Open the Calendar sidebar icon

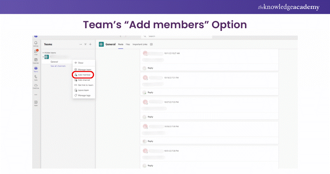tap(36, 60)
